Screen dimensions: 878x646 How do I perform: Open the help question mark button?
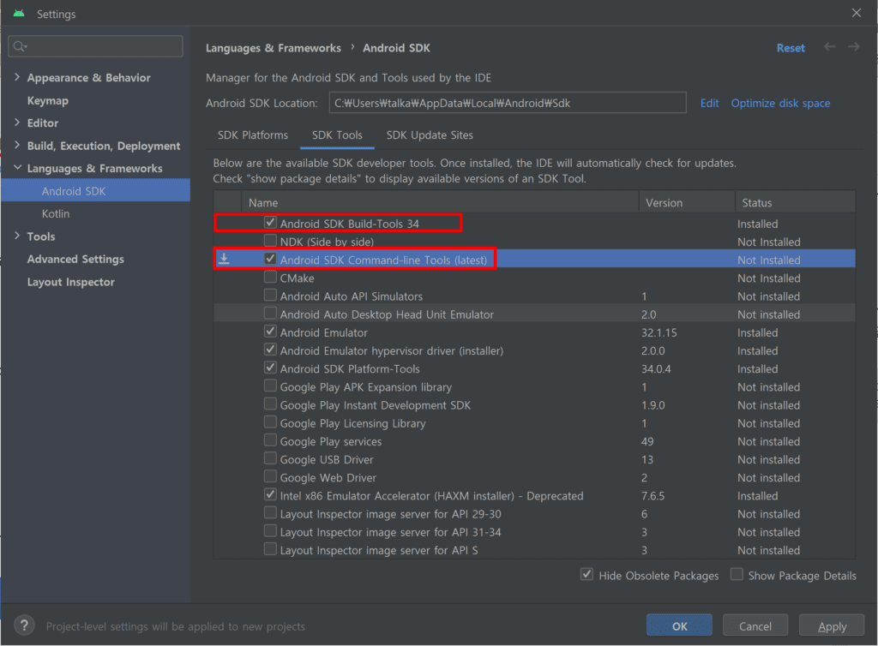tap(24, 625)
